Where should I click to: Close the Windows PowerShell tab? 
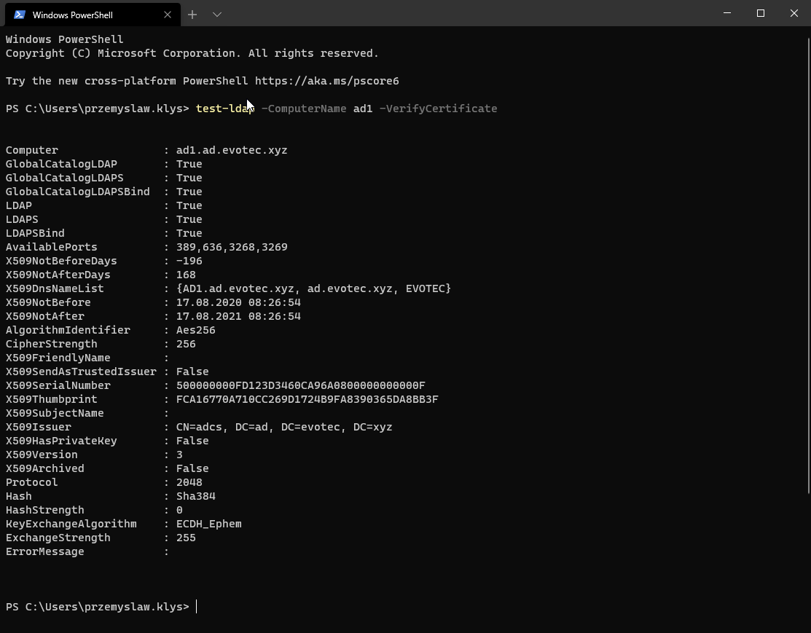pyautogui.click(x=168, y=15)
